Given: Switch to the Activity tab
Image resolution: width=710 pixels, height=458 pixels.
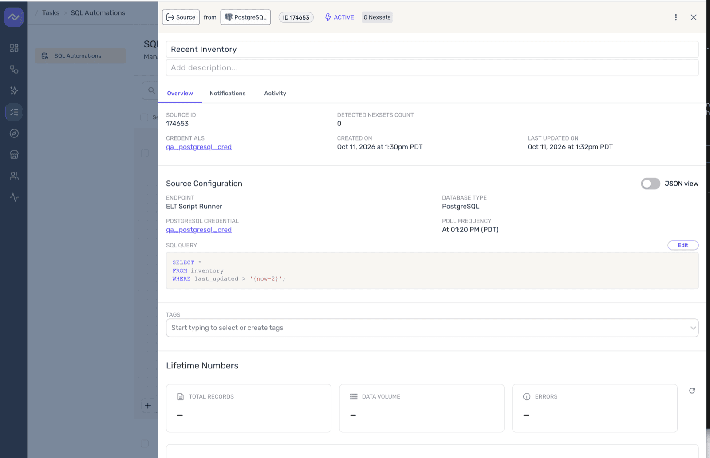Looking at the screenshot, I should [x=275, y=94].
